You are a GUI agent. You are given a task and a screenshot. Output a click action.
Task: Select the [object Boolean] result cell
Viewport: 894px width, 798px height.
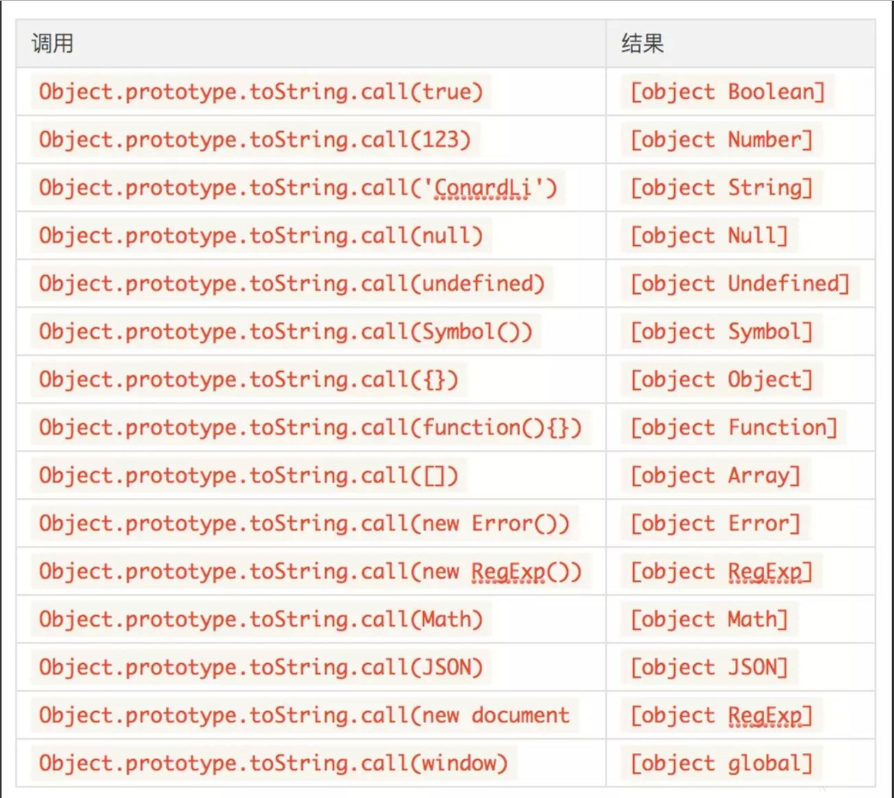coord(727,92)
